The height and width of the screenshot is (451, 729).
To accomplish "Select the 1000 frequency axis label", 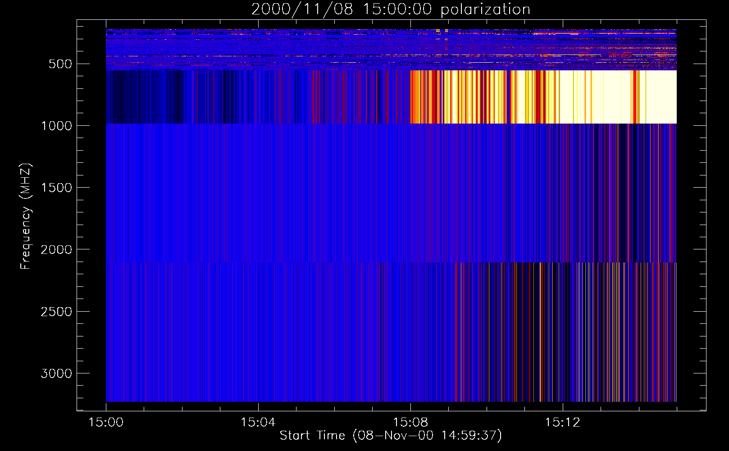I will pyautogui.click(x=56, y=126).
